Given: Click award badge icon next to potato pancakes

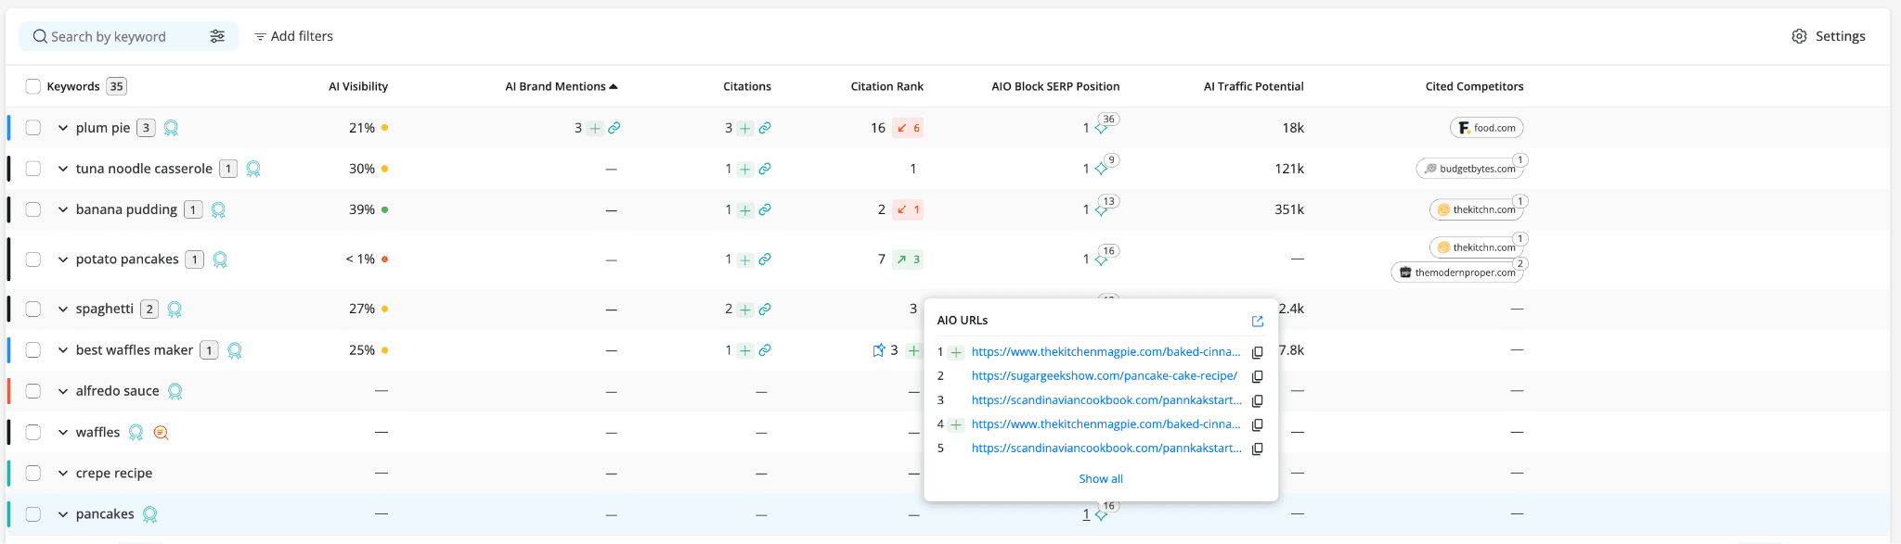Looking at the screenshot, I should tap(220, 259).
